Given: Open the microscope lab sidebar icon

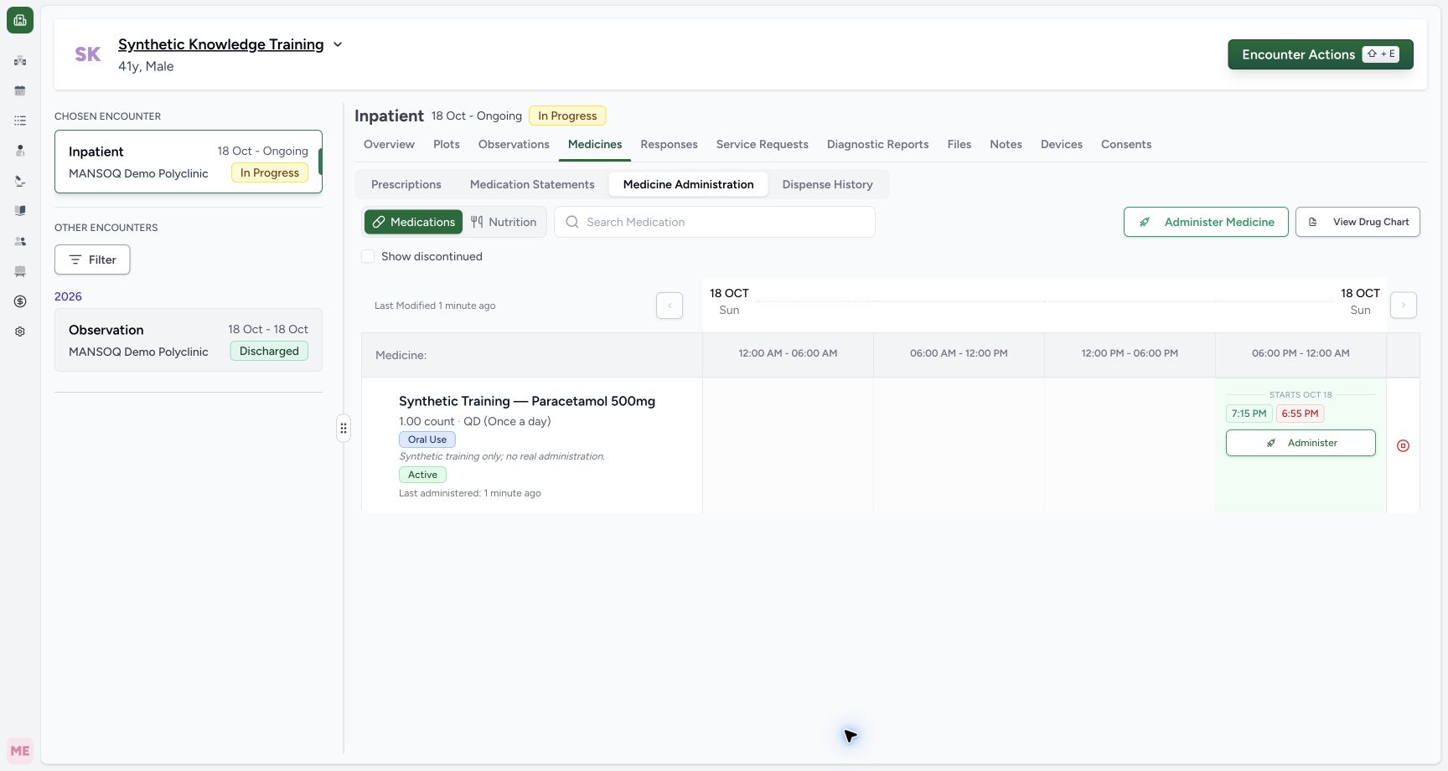Looking at the screenshot, I should point(20,181).
